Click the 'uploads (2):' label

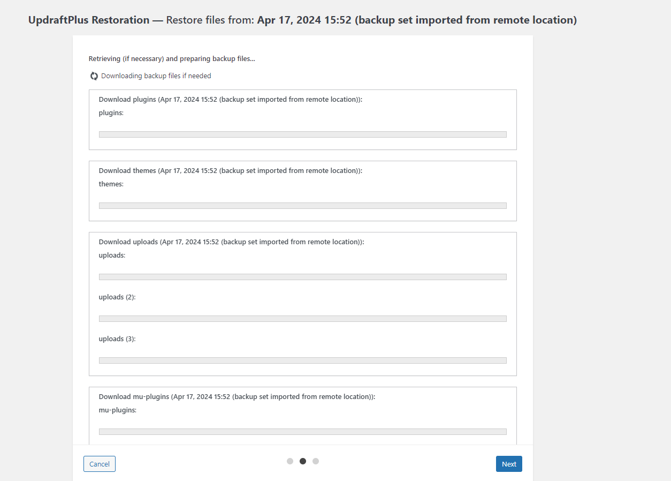117,297
